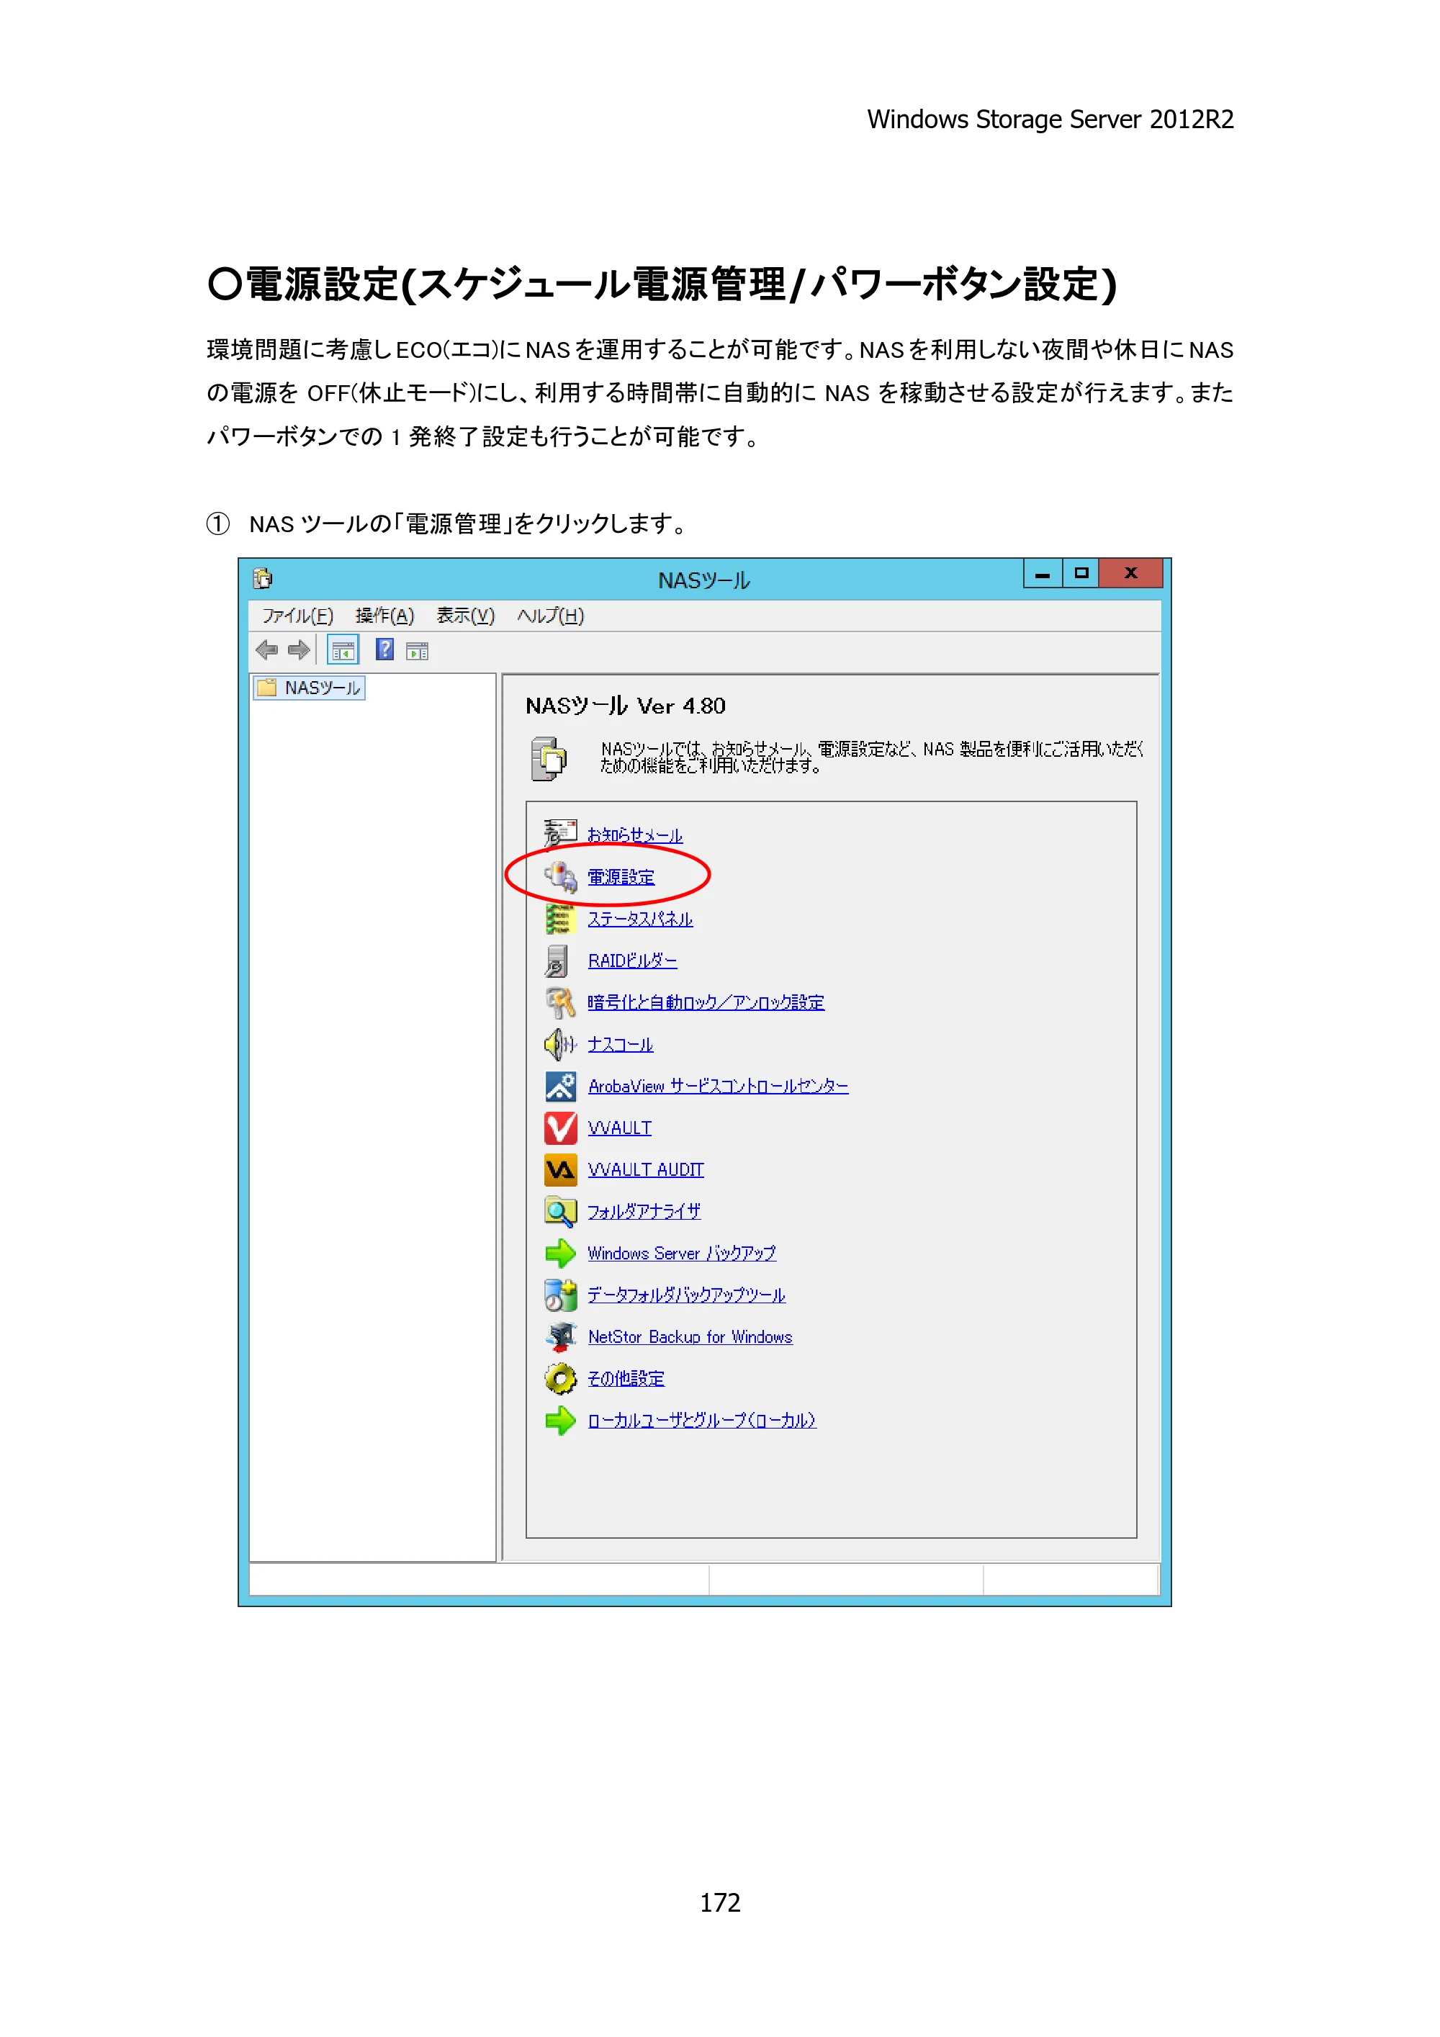The image size is (1440, 2037).
Task: Open データフォルダバックアップツール link
Action: (686, 1295)
